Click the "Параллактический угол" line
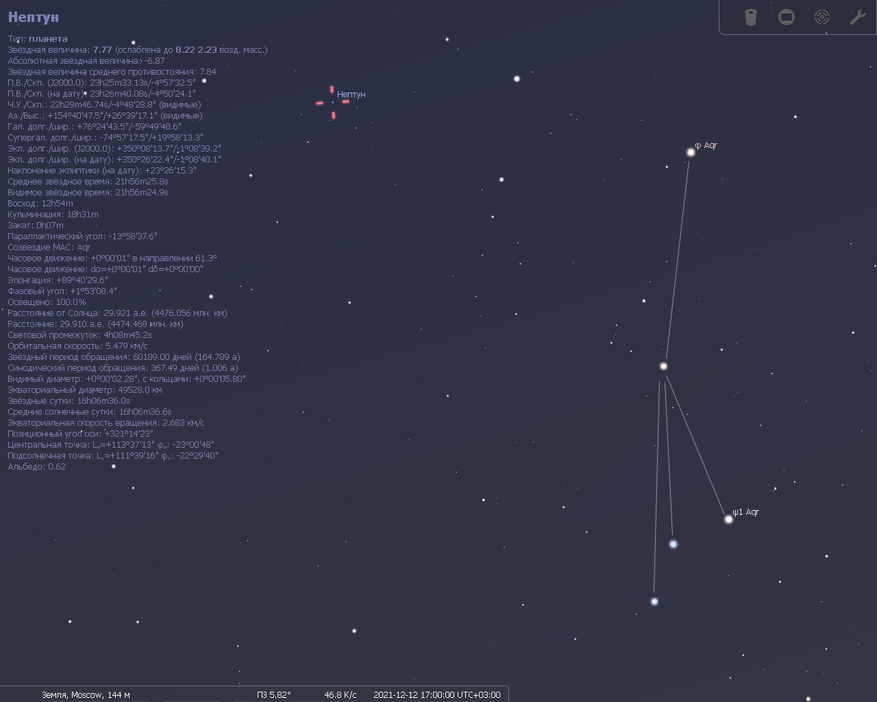 click(82, 237)
